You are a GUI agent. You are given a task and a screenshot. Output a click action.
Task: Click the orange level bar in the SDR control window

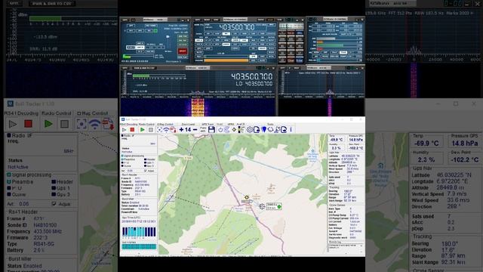[x=226, y=60]
